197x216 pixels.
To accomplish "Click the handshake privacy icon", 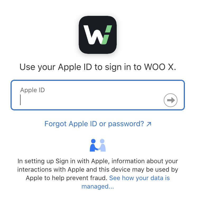I will 98,145.
